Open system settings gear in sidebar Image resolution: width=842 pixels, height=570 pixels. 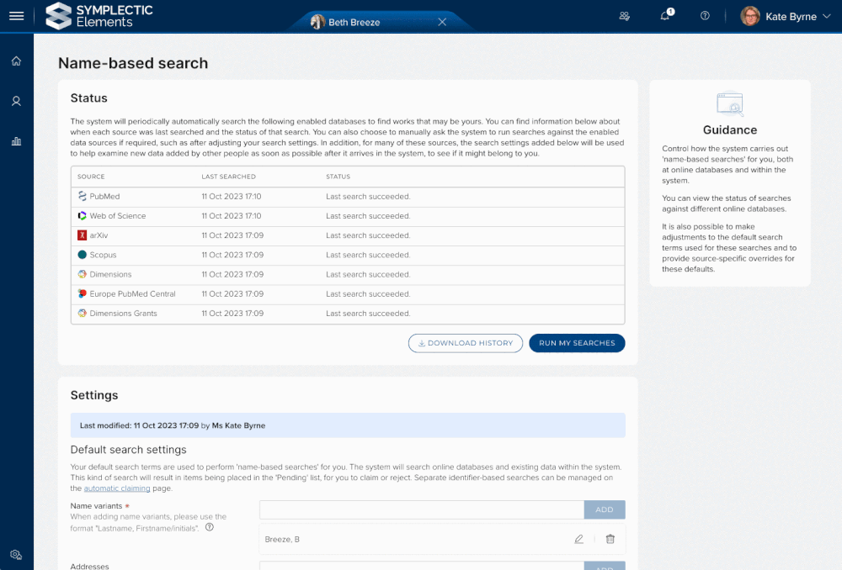[x=16, y=554]
